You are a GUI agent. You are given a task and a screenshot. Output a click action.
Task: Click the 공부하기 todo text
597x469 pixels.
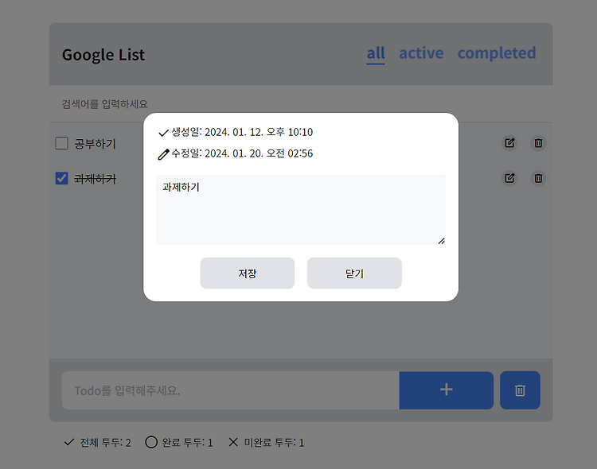point(95,144)
